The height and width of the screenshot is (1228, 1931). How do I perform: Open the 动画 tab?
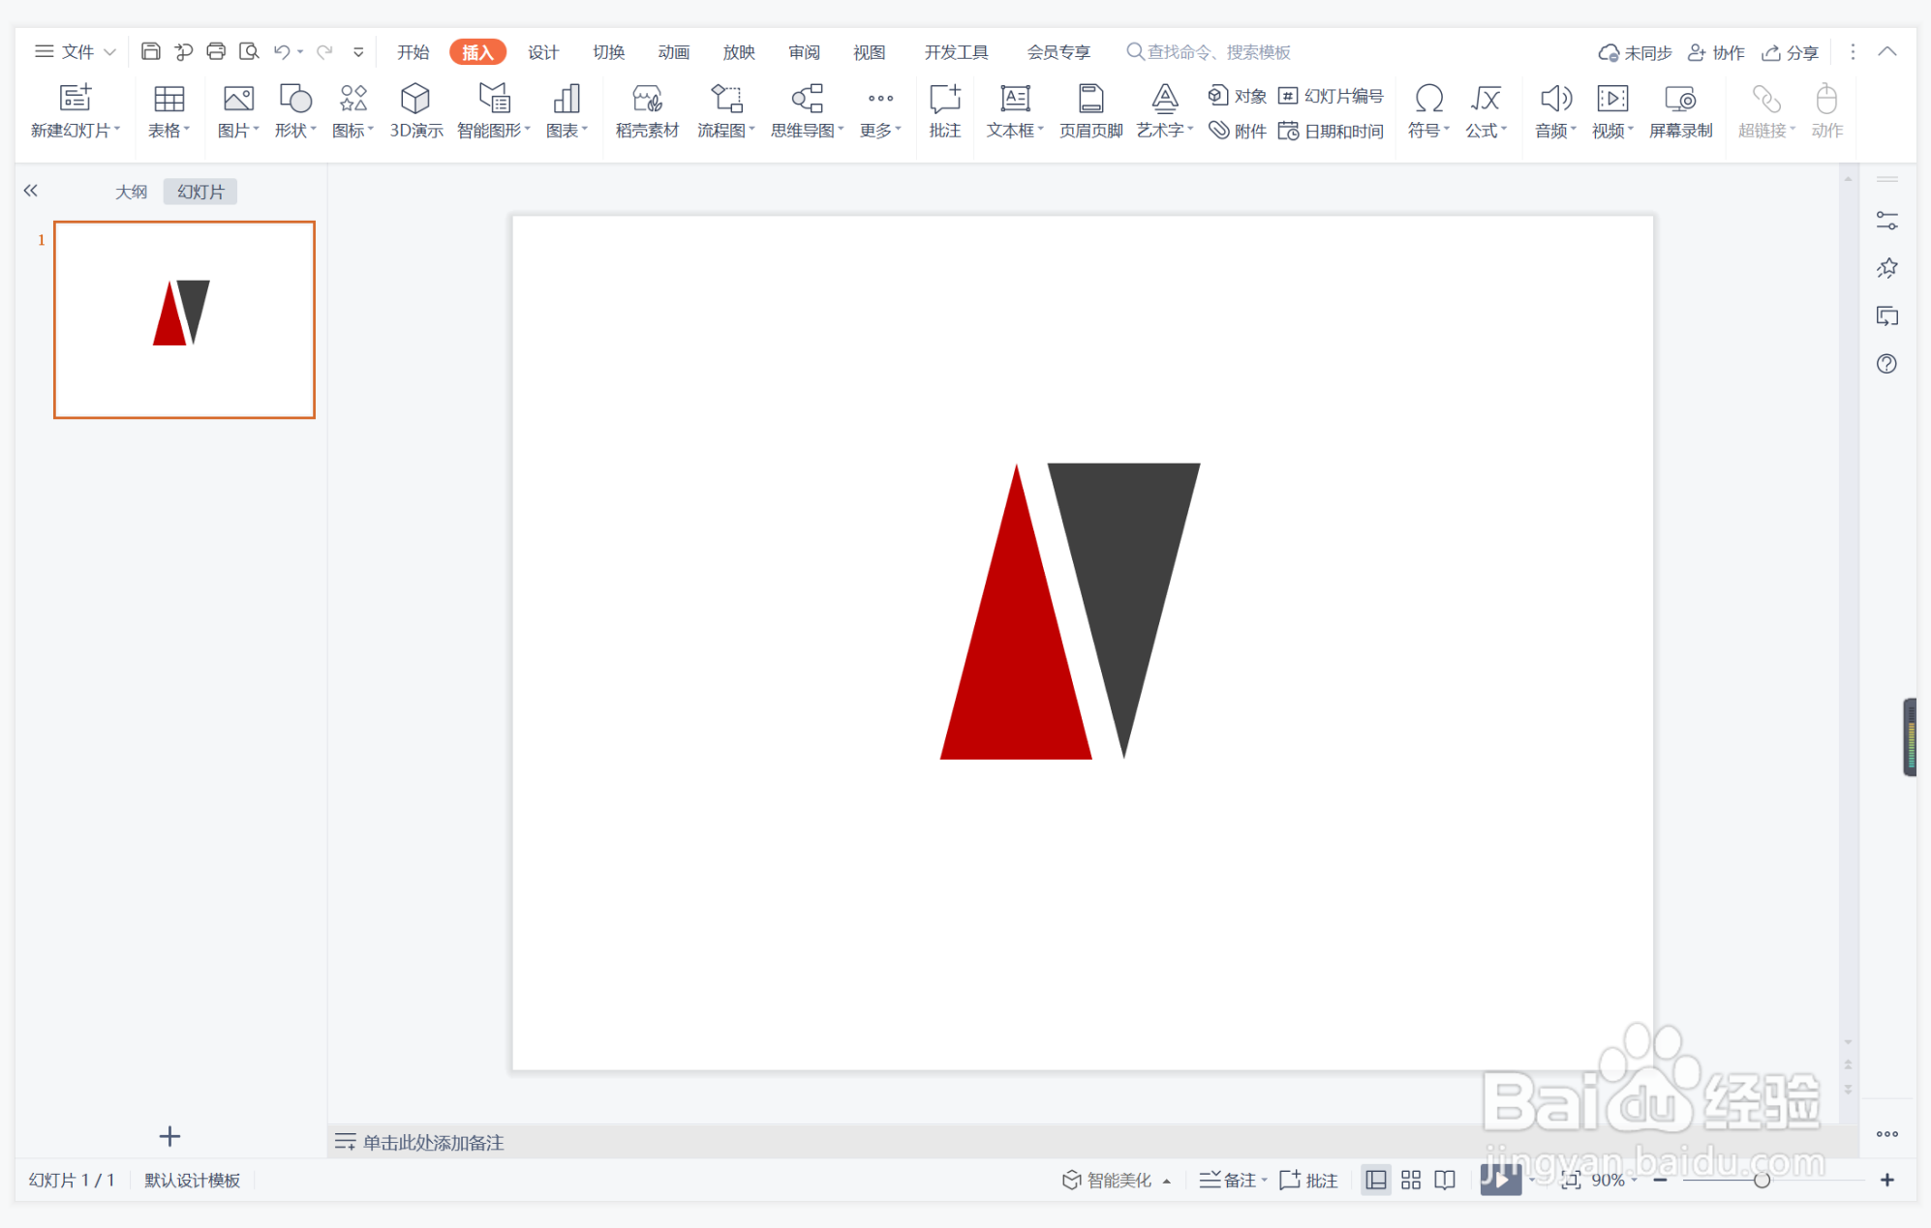[673, 52]
